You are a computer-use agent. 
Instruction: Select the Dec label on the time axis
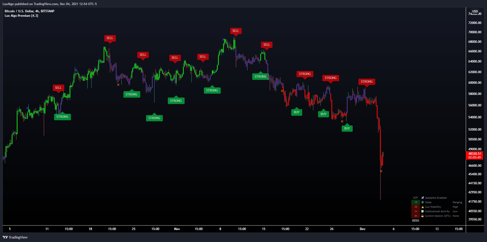pos(363,229)
